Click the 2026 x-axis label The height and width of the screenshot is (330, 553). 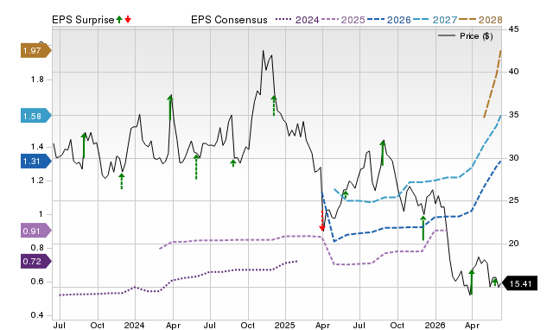pos(435,325)
